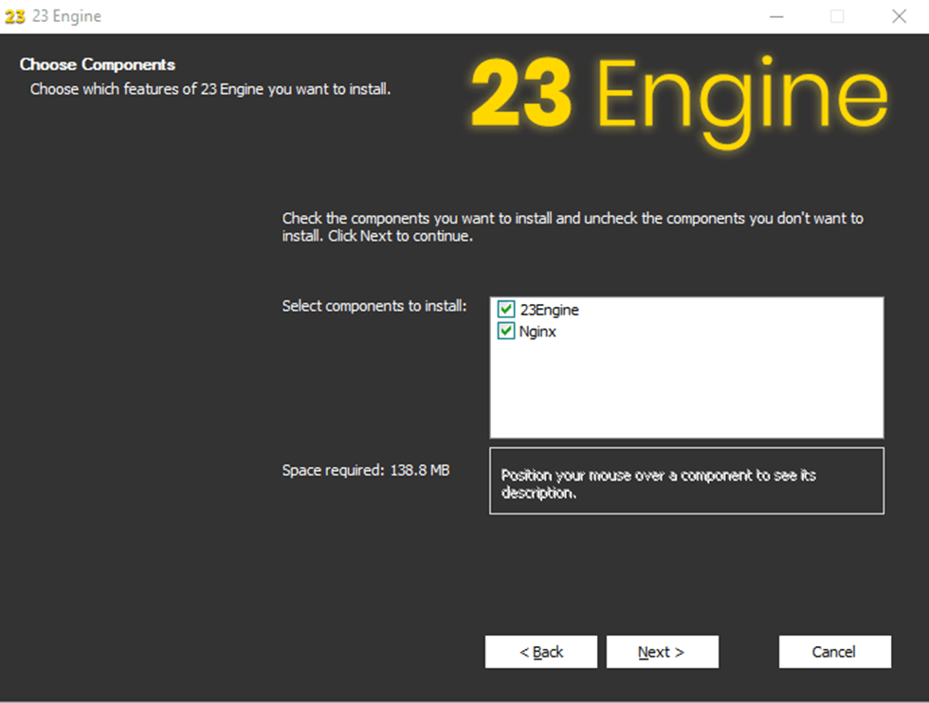Click the "Check the components" instruction text
929x703 pixels.
coord(573,226)
